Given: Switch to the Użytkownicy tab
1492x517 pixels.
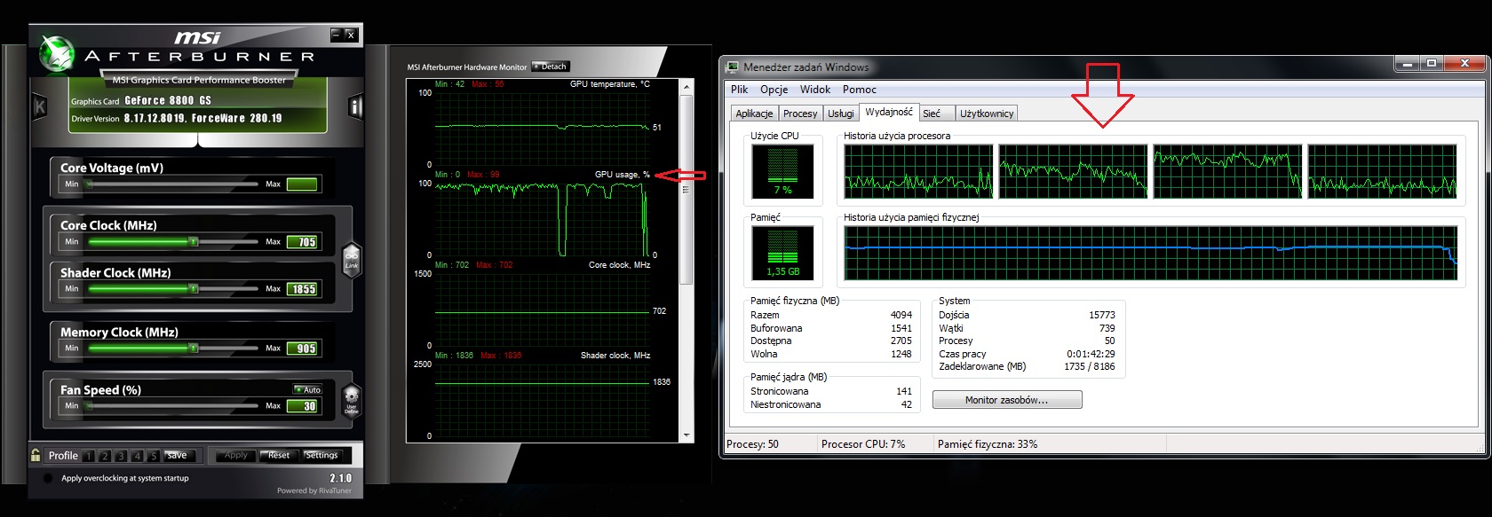Looking at the screenshot, I should pos(986,114).
